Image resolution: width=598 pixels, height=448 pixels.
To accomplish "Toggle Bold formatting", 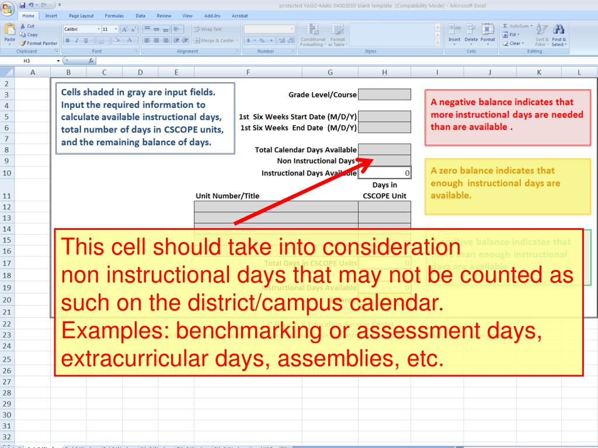I will [x=68, y=40].
